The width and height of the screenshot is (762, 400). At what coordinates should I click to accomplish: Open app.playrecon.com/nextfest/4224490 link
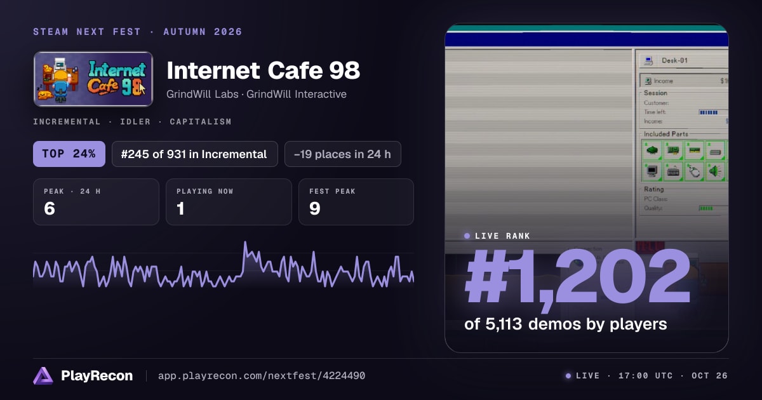[261, 376]
